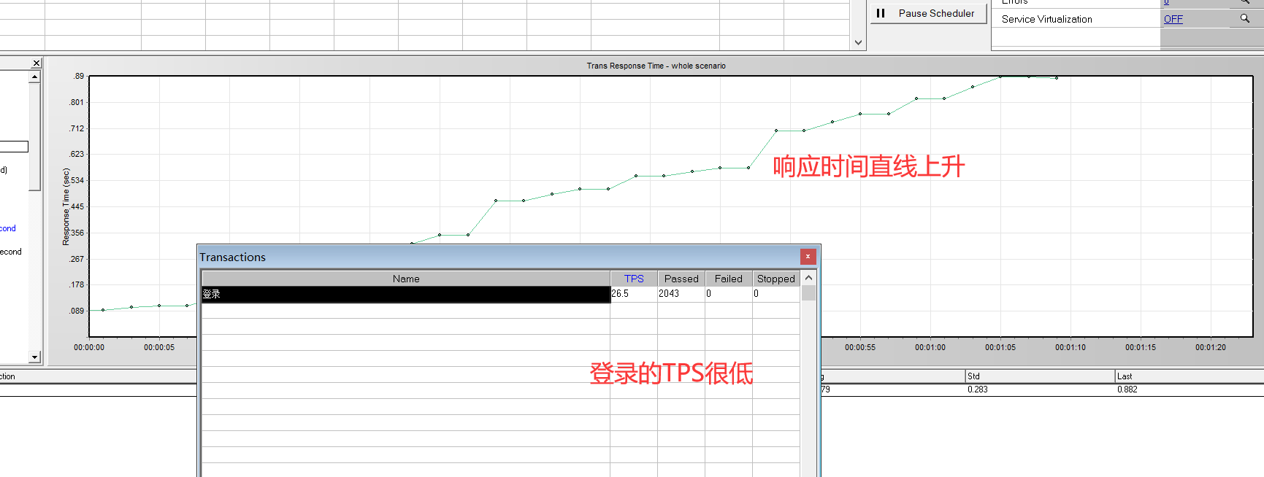Click scroll-down arrow of top grid
Screen dimensions: 1264x477
(858, 42)
